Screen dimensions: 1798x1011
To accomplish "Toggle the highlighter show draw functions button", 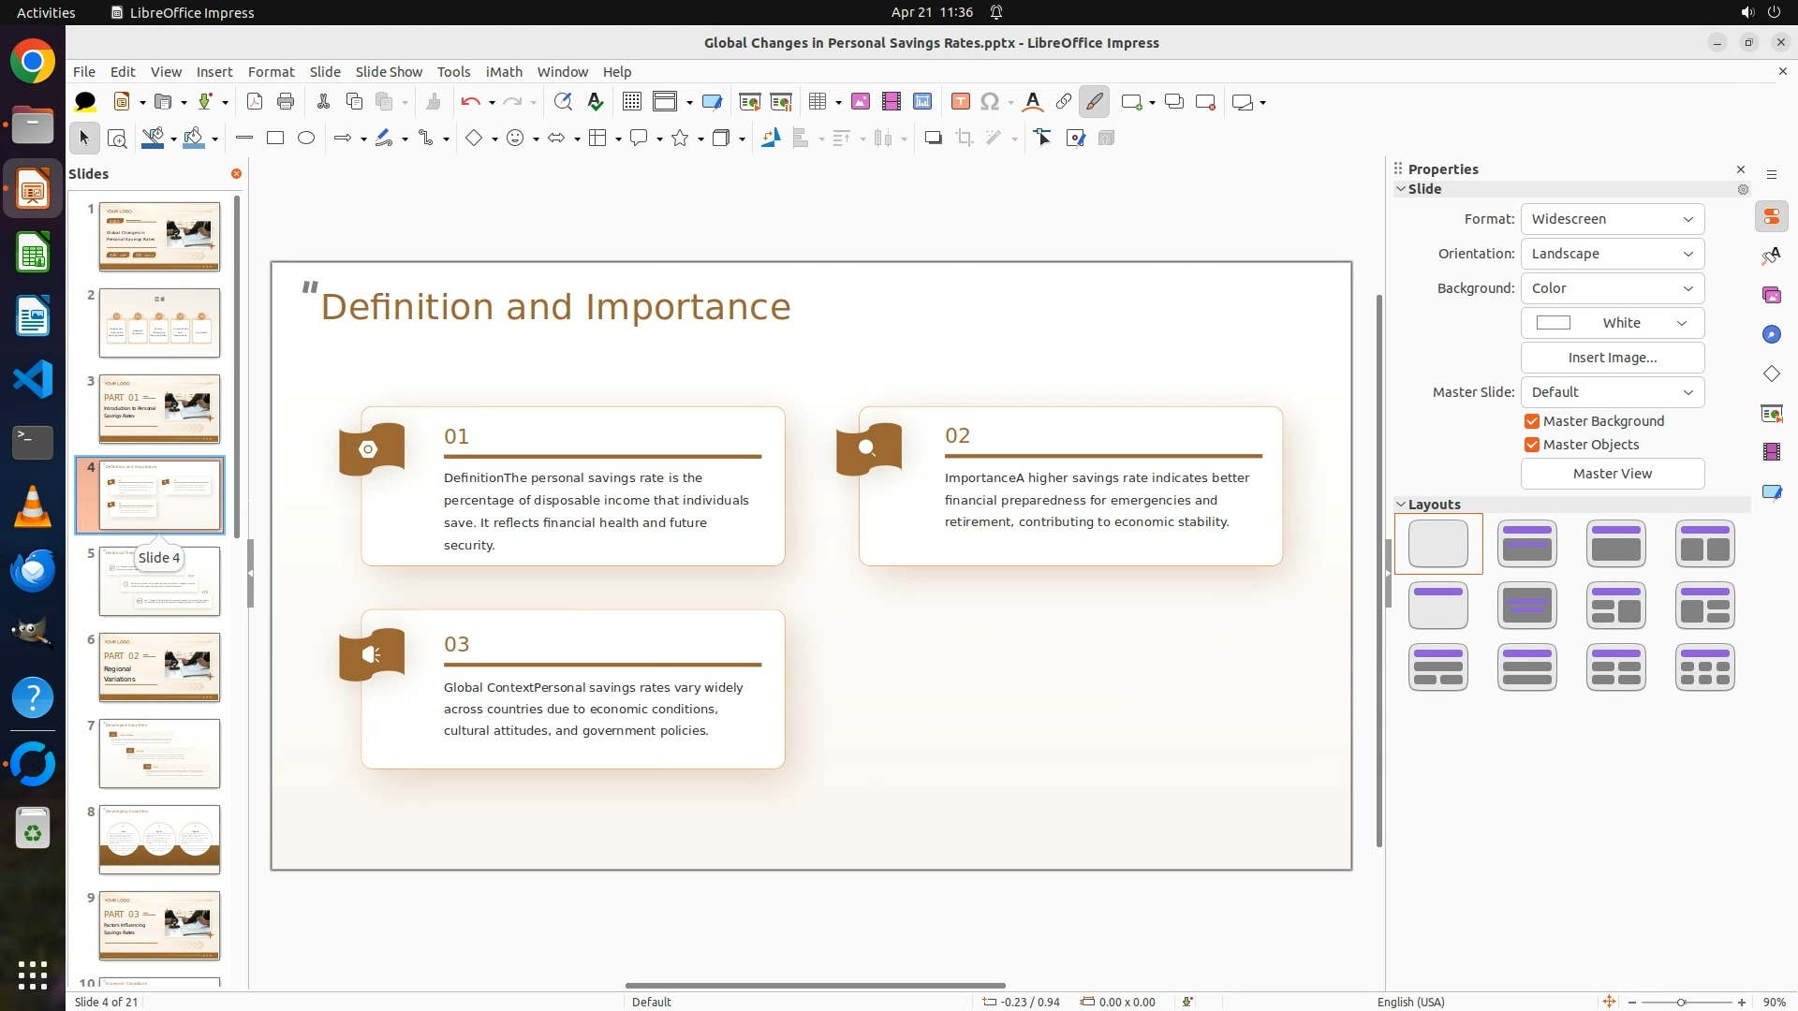I will coord(1094,102).
